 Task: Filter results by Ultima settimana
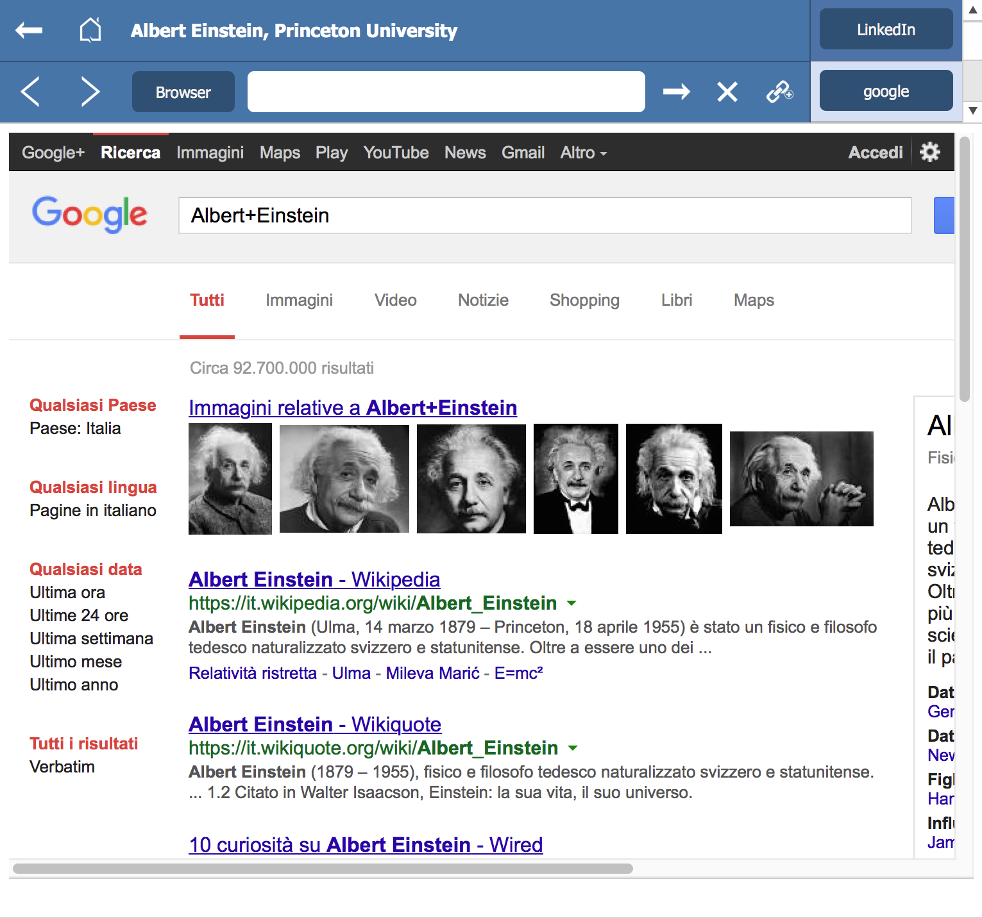point(91,638)
